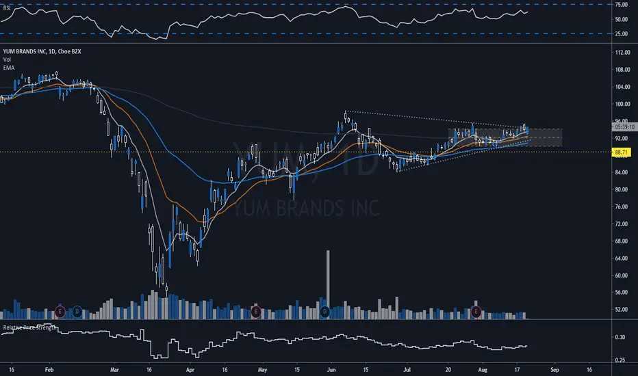Click the YUM BRANDS INC, 1D, Cboe BZX title

(x=42, y=51)
